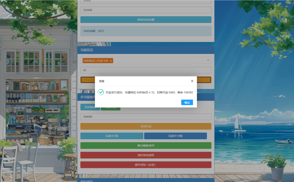Click the RMB余额: 2872 result box
The image size is (294, 182).
point(146,31)
